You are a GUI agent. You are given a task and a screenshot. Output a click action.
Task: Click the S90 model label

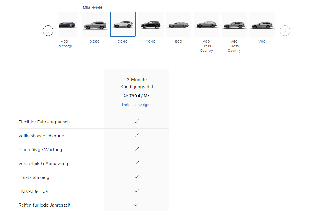[179, 42]
